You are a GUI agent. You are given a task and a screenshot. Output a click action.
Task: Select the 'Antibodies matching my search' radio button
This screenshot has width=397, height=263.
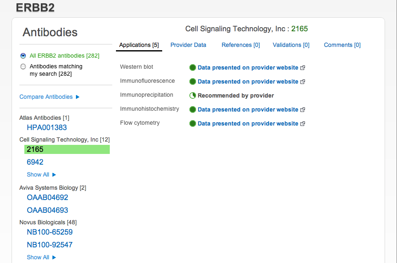(x=23, y=66)
